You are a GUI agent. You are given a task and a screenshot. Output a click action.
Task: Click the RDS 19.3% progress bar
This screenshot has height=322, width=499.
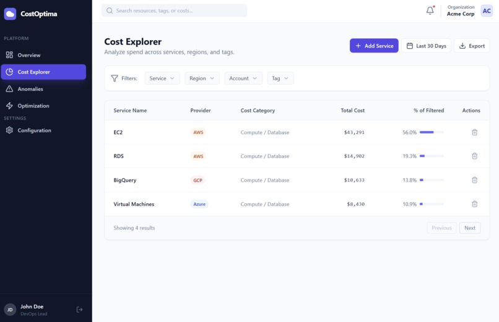pyautogui.click(x=432, y=156)
